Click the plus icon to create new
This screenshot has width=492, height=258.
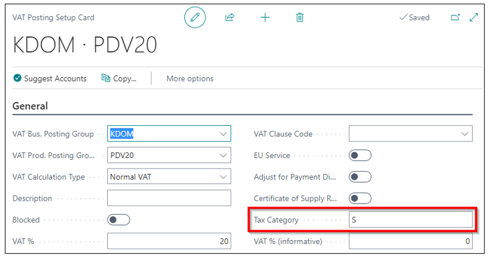(265, 17)
